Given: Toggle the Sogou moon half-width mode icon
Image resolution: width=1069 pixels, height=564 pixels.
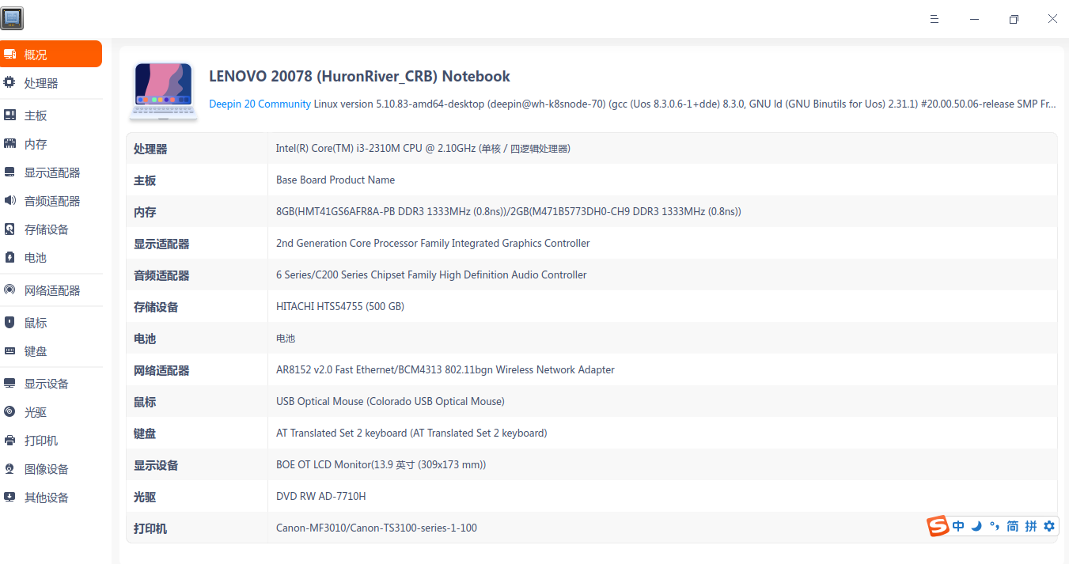Looking at the screenshot, I should click(x=976, y=526).
